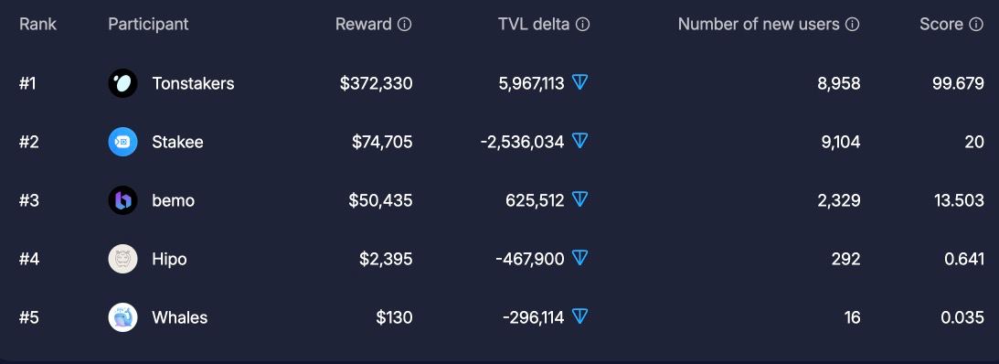Screen dimensions: 999x364
Task: Click the TON symbol beside -2,536,034
Action: pos(579,141)
